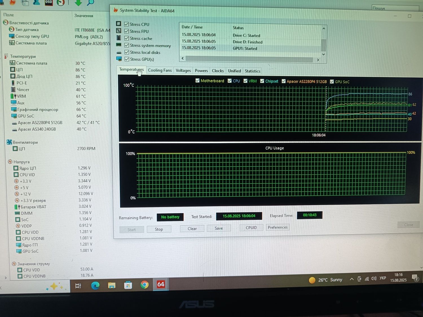Open Task View on taskbar
This screenshot has width=423, height=317.
(x=78, y=286)
